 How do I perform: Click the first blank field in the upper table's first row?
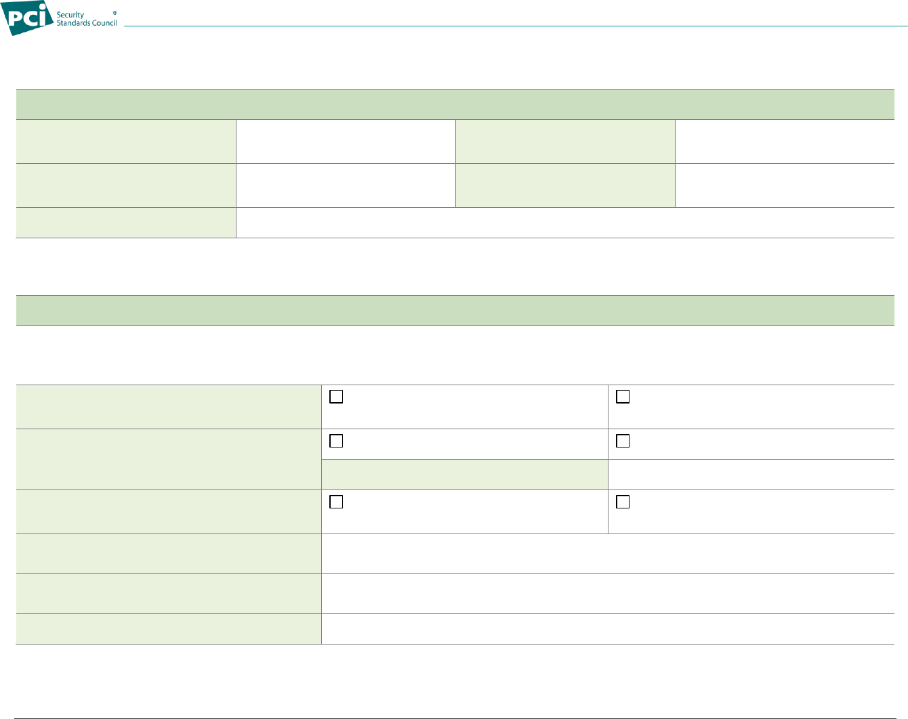[x=346, y=141]
